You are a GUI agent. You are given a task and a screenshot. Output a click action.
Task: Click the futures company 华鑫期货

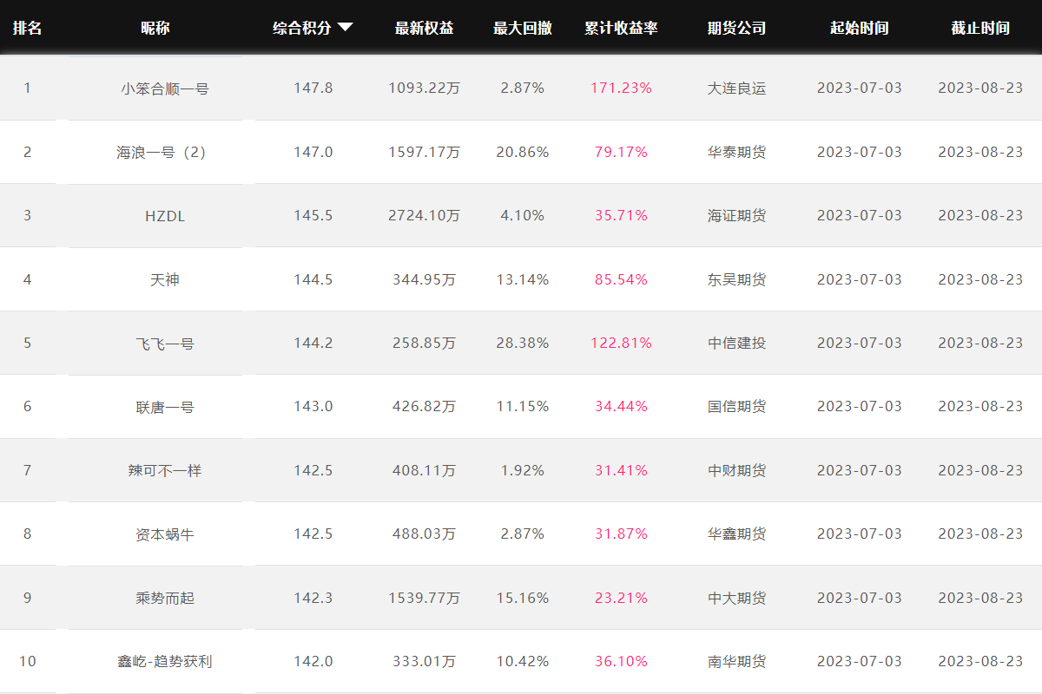click(737, 534)
